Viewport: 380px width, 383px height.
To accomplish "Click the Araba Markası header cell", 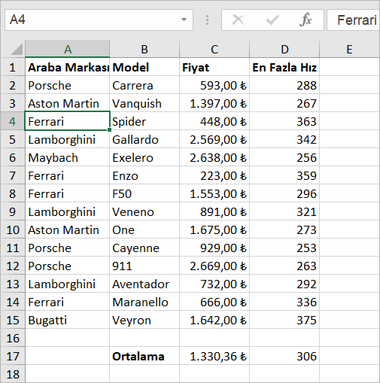I will pos(68,67).
